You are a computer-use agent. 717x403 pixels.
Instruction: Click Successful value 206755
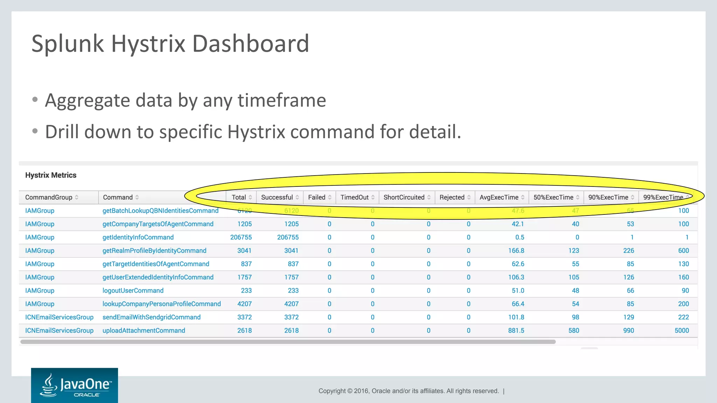coord(288,237)
